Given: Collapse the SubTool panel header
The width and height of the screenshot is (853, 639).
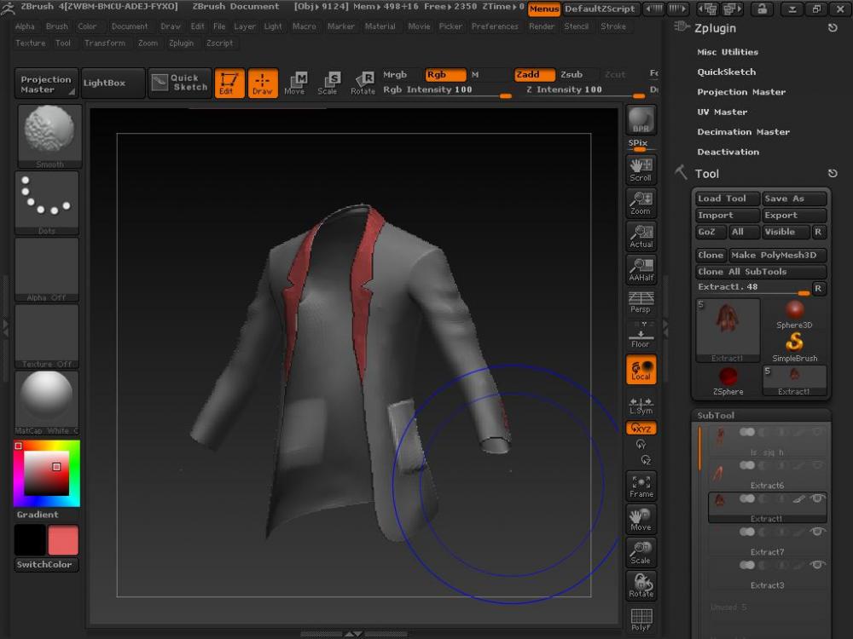Looking at the screenshot, I should point(716,416).
